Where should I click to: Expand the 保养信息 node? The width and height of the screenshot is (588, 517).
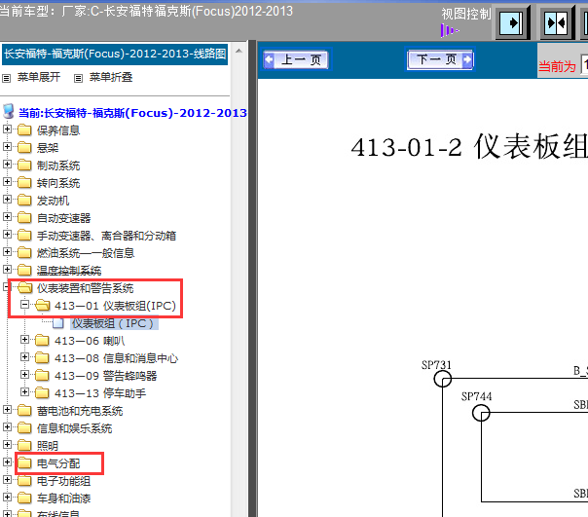(x=7, y=129)
